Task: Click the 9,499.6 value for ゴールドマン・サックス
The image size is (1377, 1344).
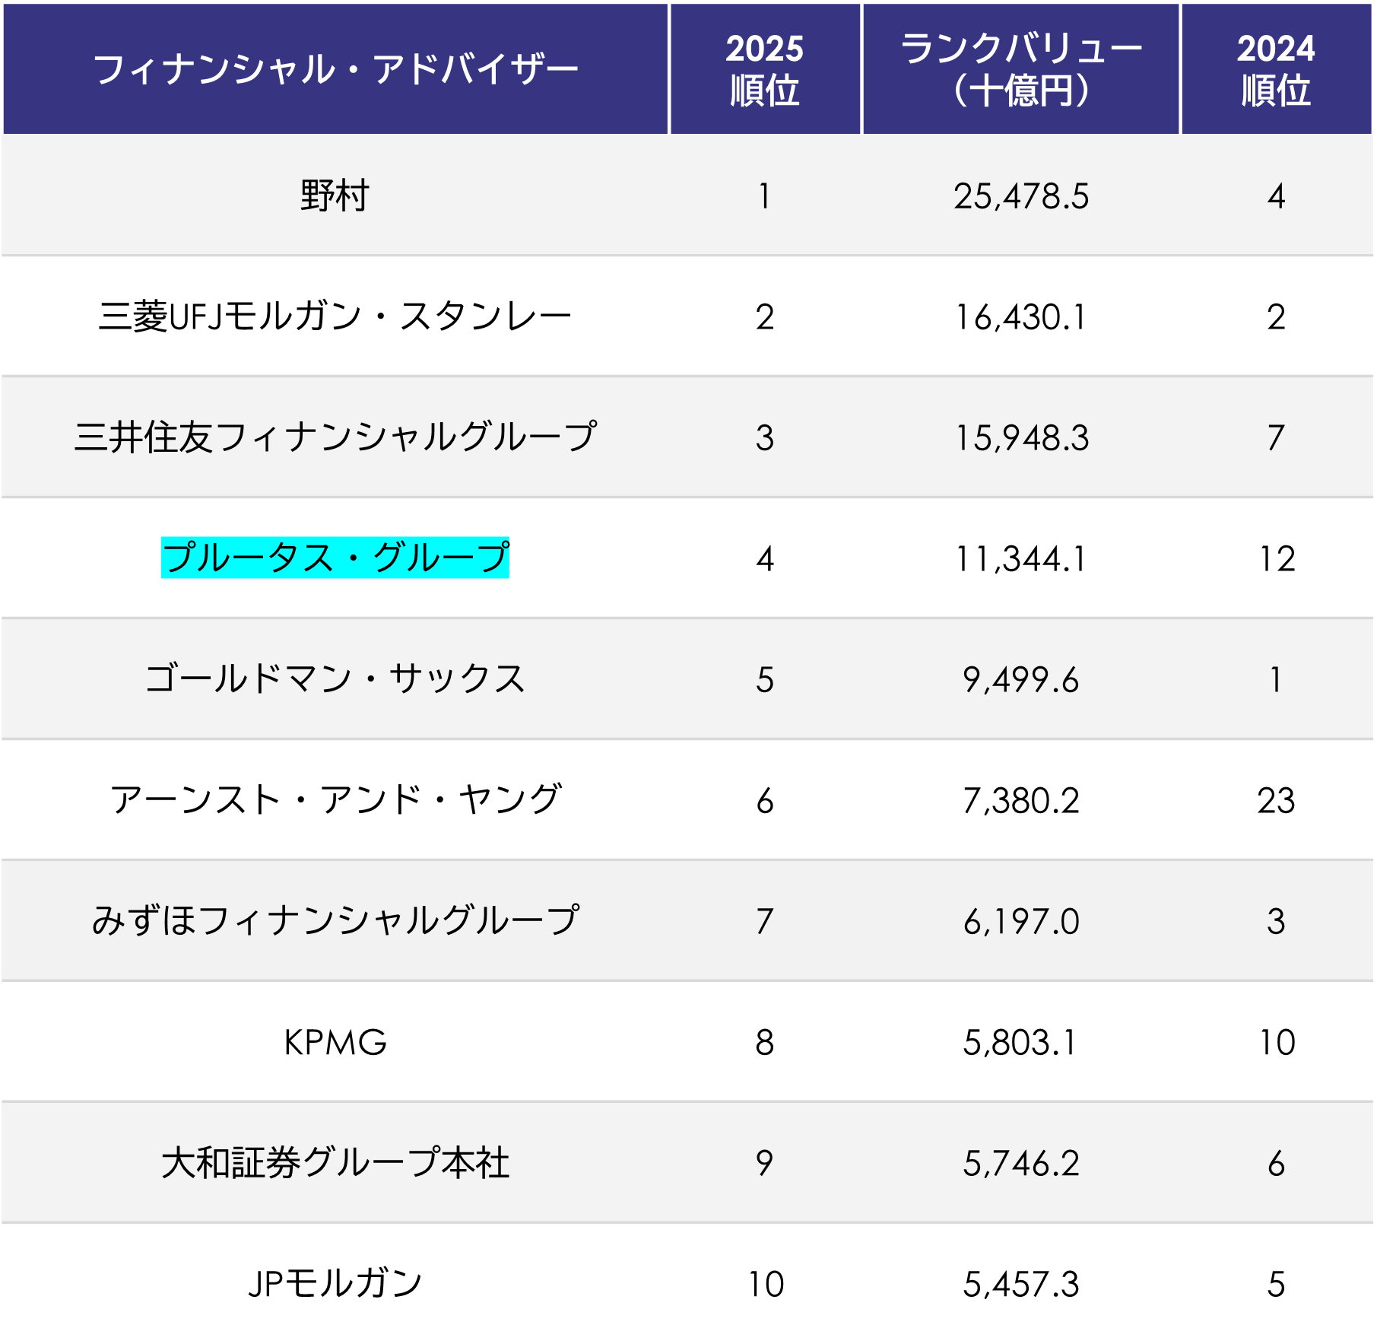Action: click(1020, 679)
